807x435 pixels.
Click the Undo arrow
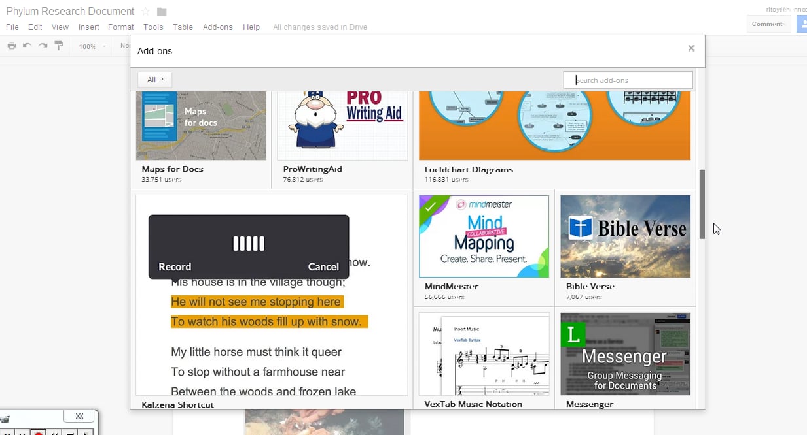pos(27,46)
